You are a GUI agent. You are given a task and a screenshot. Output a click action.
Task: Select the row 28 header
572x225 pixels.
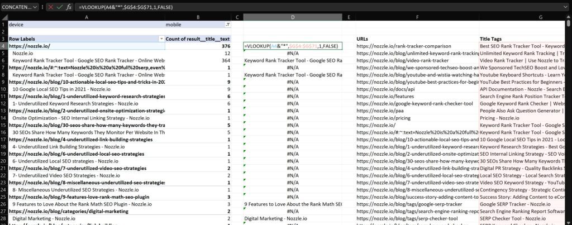[4, 218]
